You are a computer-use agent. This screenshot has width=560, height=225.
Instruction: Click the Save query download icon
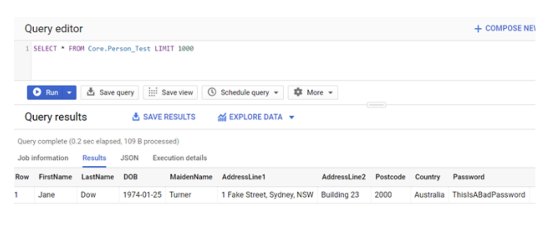coord(91,93)
